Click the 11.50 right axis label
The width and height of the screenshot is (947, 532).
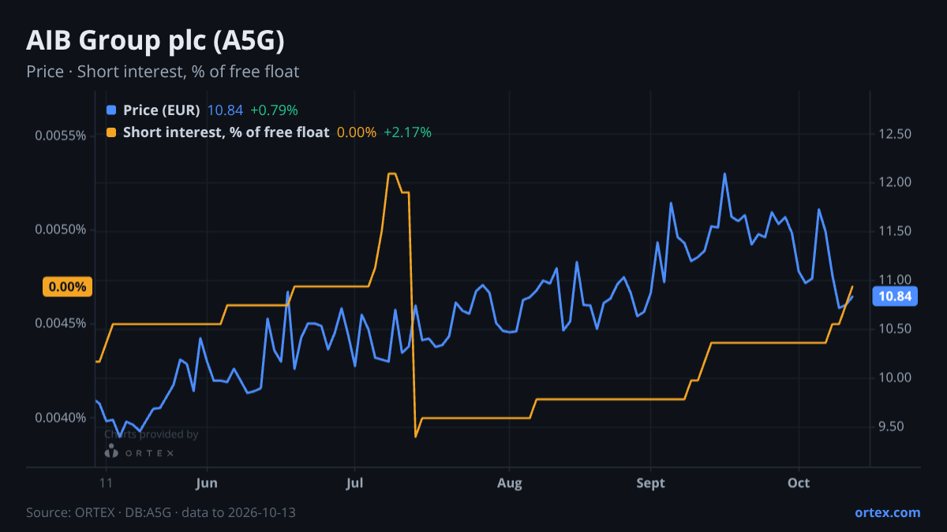tap(895, 232)
